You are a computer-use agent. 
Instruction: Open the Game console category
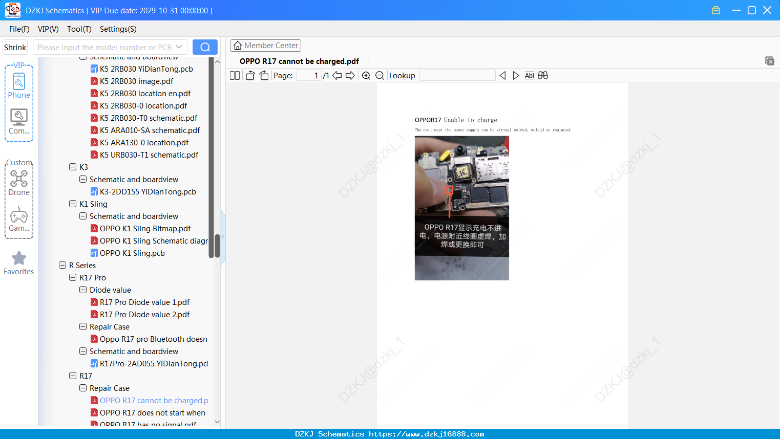tap(19, 220)
